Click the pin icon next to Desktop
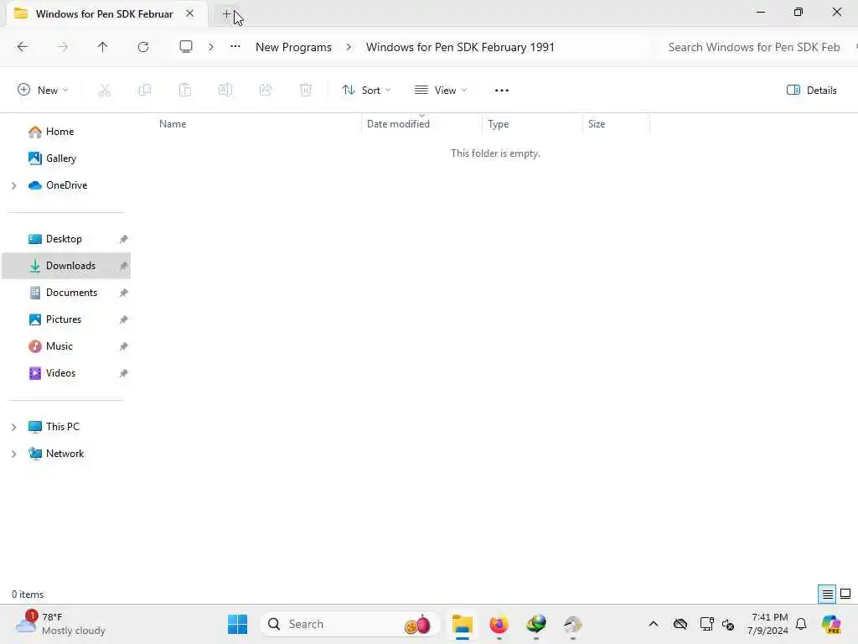The width and height of the screenshot is (858, 644). (x=124, y=239)
